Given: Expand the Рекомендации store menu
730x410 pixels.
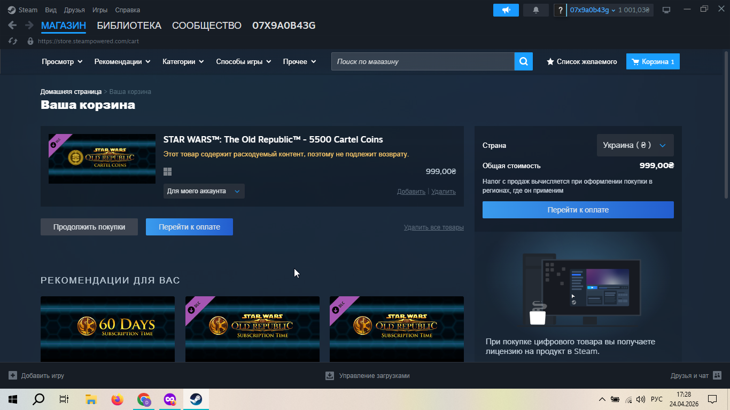Looking at the screenshot, I should click(x=122, y=61).
